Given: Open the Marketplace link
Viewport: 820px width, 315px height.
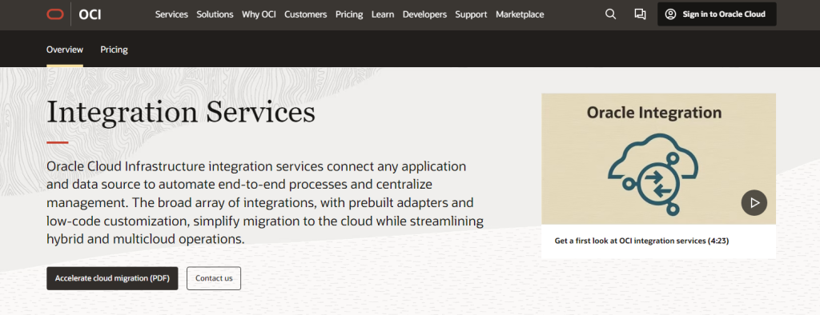Looking at the screenshot, I should [x=520, y=14].
